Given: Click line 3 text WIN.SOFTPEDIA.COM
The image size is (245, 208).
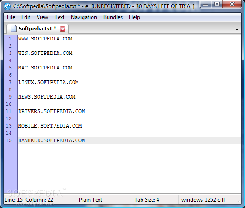Looking at the screenshot, I should point(45,53).
